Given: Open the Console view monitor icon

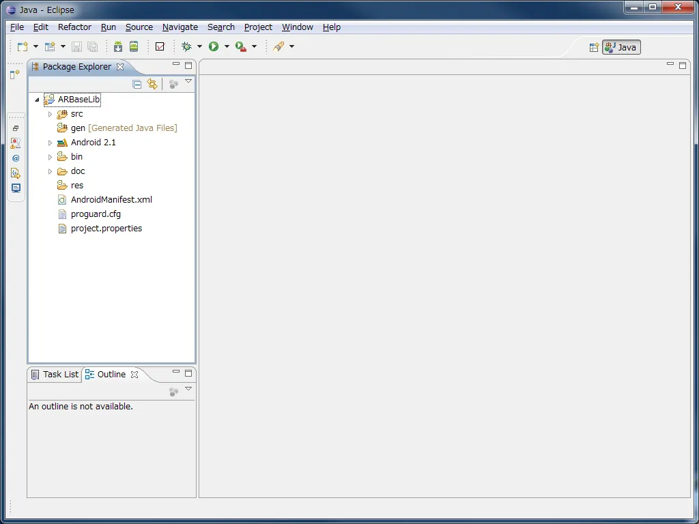Looking at the screenshot, I should point(16,188).
